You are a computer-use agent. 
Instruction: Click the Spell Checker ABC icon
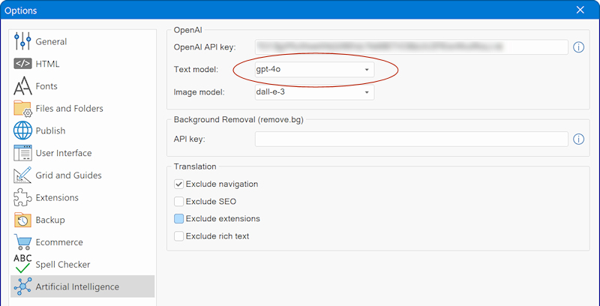pyautogui.click(x=22, y=264)
